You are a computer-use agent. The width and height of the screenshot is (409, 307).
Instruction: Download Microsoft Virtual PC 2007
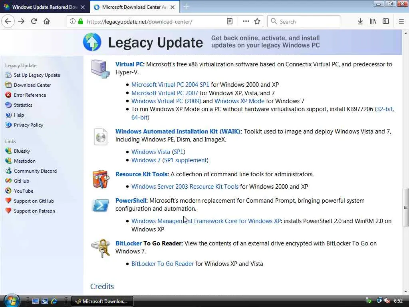[x=165, y=93]
